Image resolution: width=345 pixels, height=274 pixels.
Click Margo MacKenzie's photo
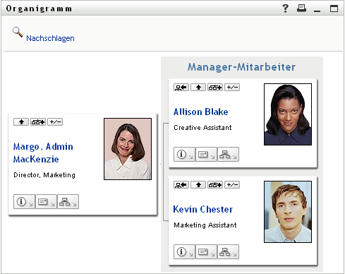coord(128,149)
